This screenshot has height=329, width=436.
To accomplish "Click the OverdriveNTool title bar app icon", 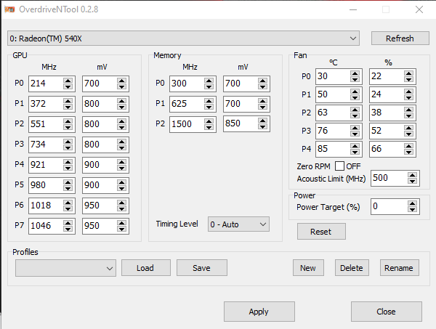I will tap(9, 9).
